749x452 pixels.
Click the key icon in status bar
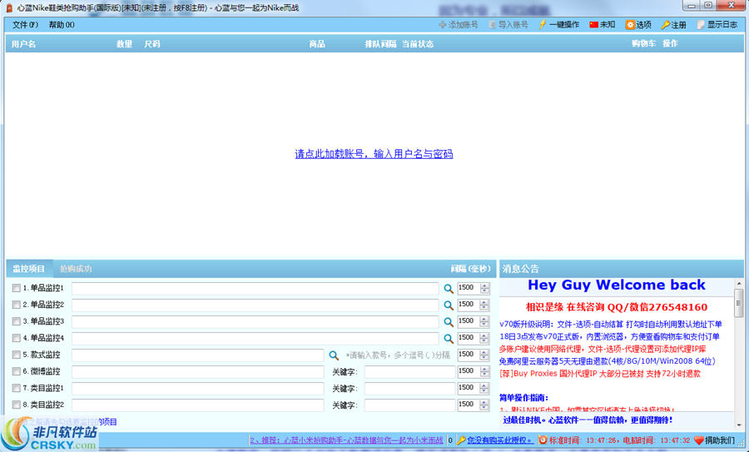coord(461,440)
